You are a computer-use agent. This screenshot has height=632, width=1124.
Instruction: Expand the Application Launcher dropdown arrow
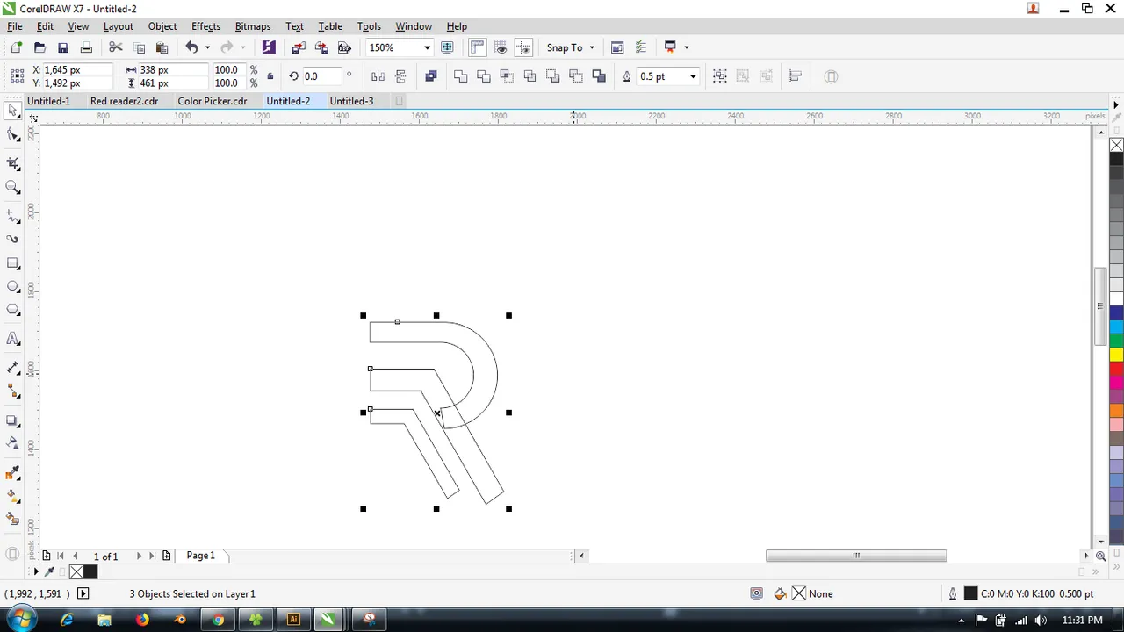[687, 47]
